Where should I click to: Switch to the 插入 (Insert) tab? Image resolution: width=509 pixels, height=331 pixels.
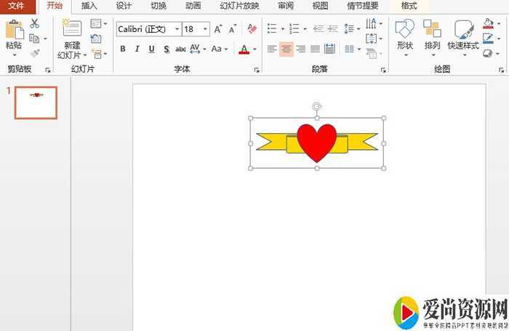tap(89, 6)
